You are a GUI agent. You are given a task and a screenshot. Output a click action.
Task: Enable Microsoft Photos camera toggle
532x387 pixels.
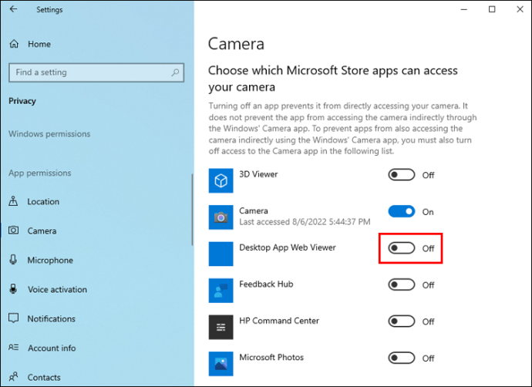(x=402, y=358)
